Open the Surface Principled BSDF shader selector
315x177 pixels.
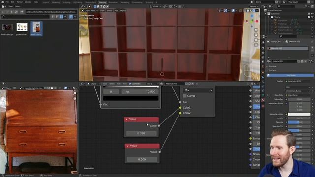[298, 81]
